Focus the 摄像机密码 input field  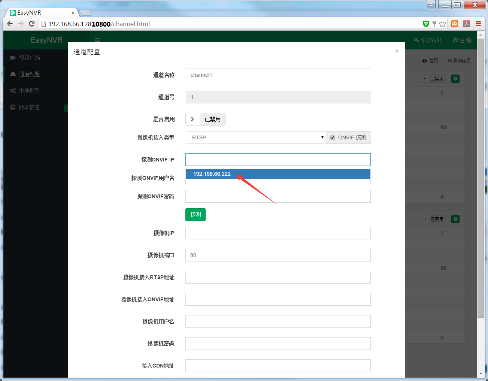(x=278, y=344)
